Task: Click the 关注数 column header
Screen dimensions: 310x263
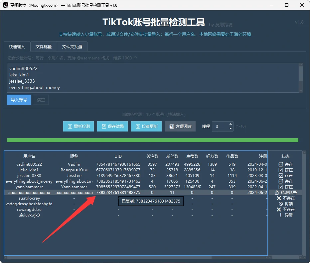Action: click(152, 156)
